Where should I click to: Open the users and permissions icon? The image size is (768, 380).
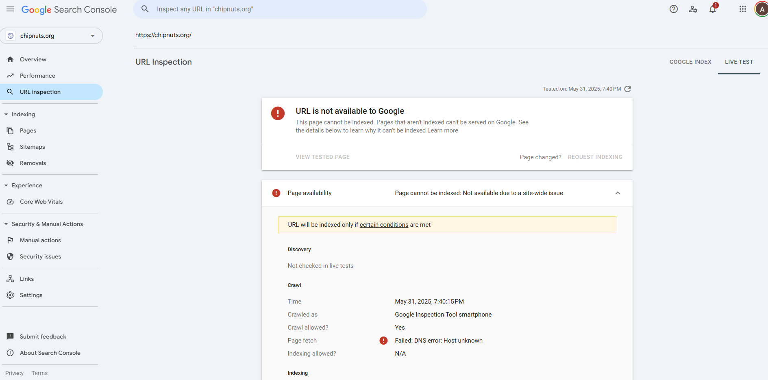[693, 9]
